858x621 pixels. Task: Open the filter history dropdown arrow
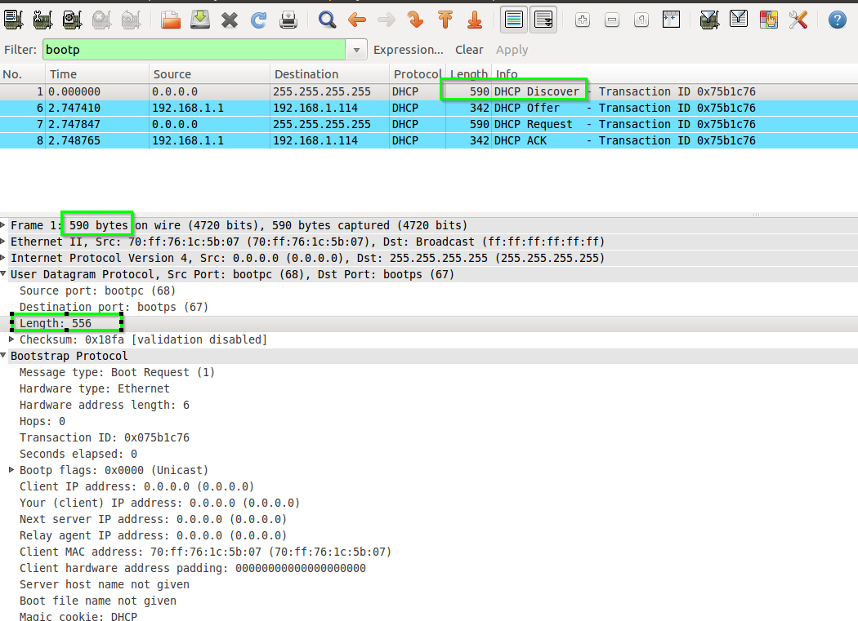(356, 49)
